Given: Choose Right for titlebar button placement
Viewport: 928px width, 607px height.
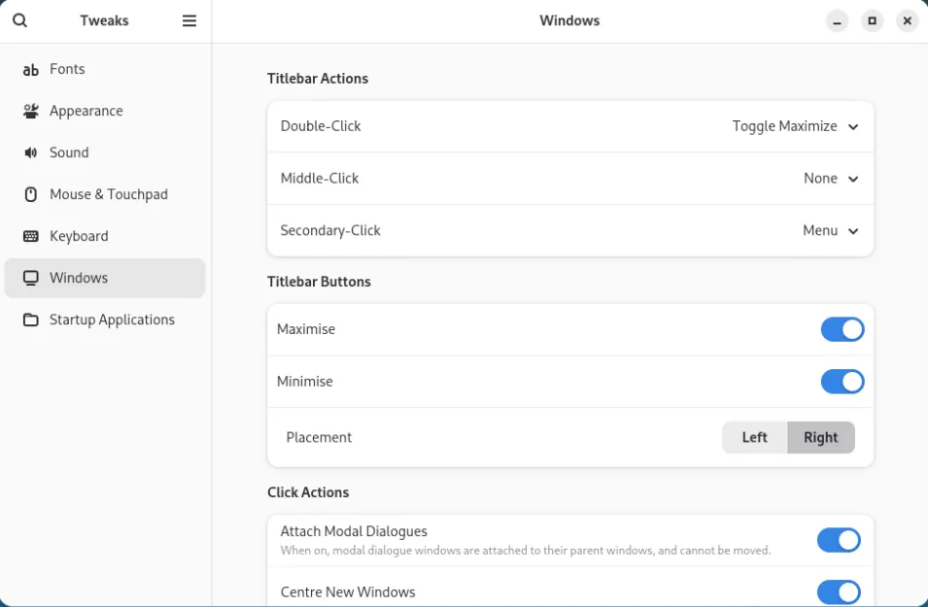Looking at the screenshot, I should 820,437.
